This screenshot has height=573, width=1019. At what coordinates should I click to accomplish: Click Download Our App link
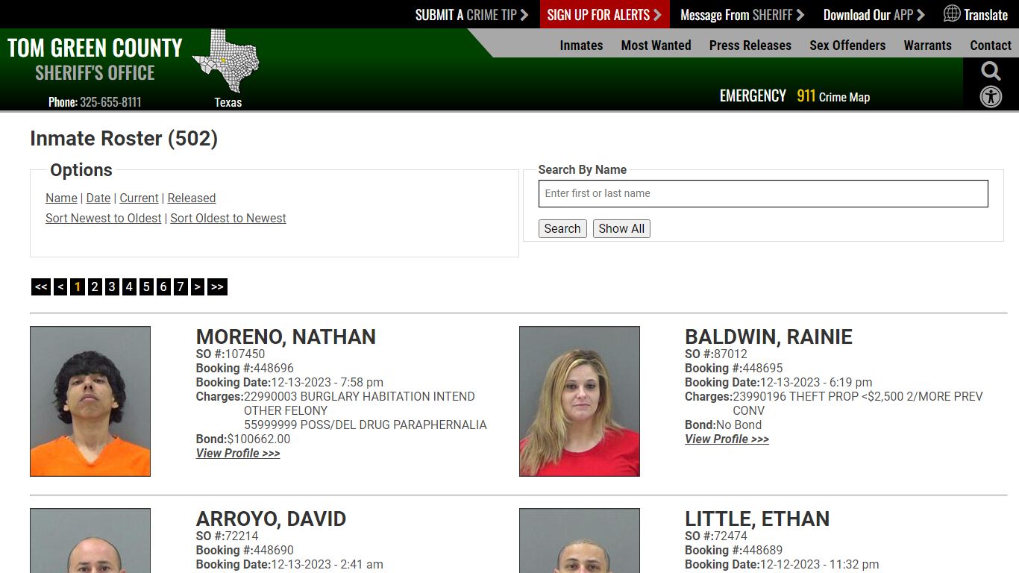point(874,14)
